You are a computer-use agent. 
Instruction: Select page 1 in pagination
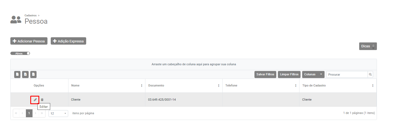coord(29,113)
